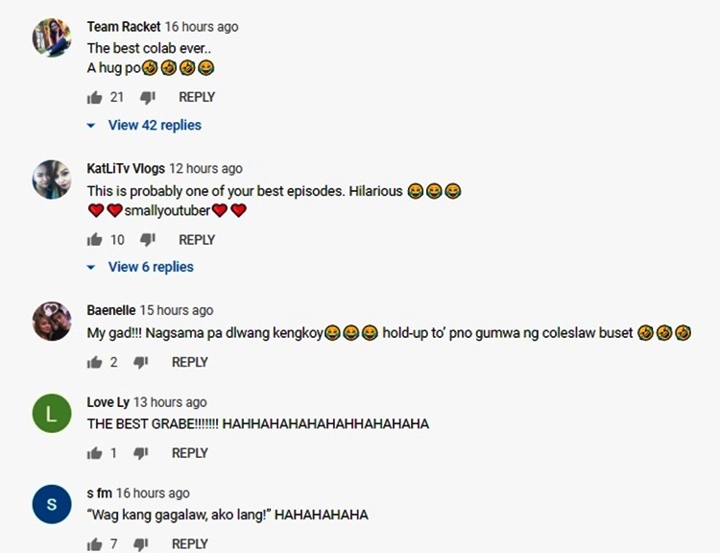Dislike Baenelle's comment
The image size is (720, 553).
pyautogui.click(x=140, y=362)
